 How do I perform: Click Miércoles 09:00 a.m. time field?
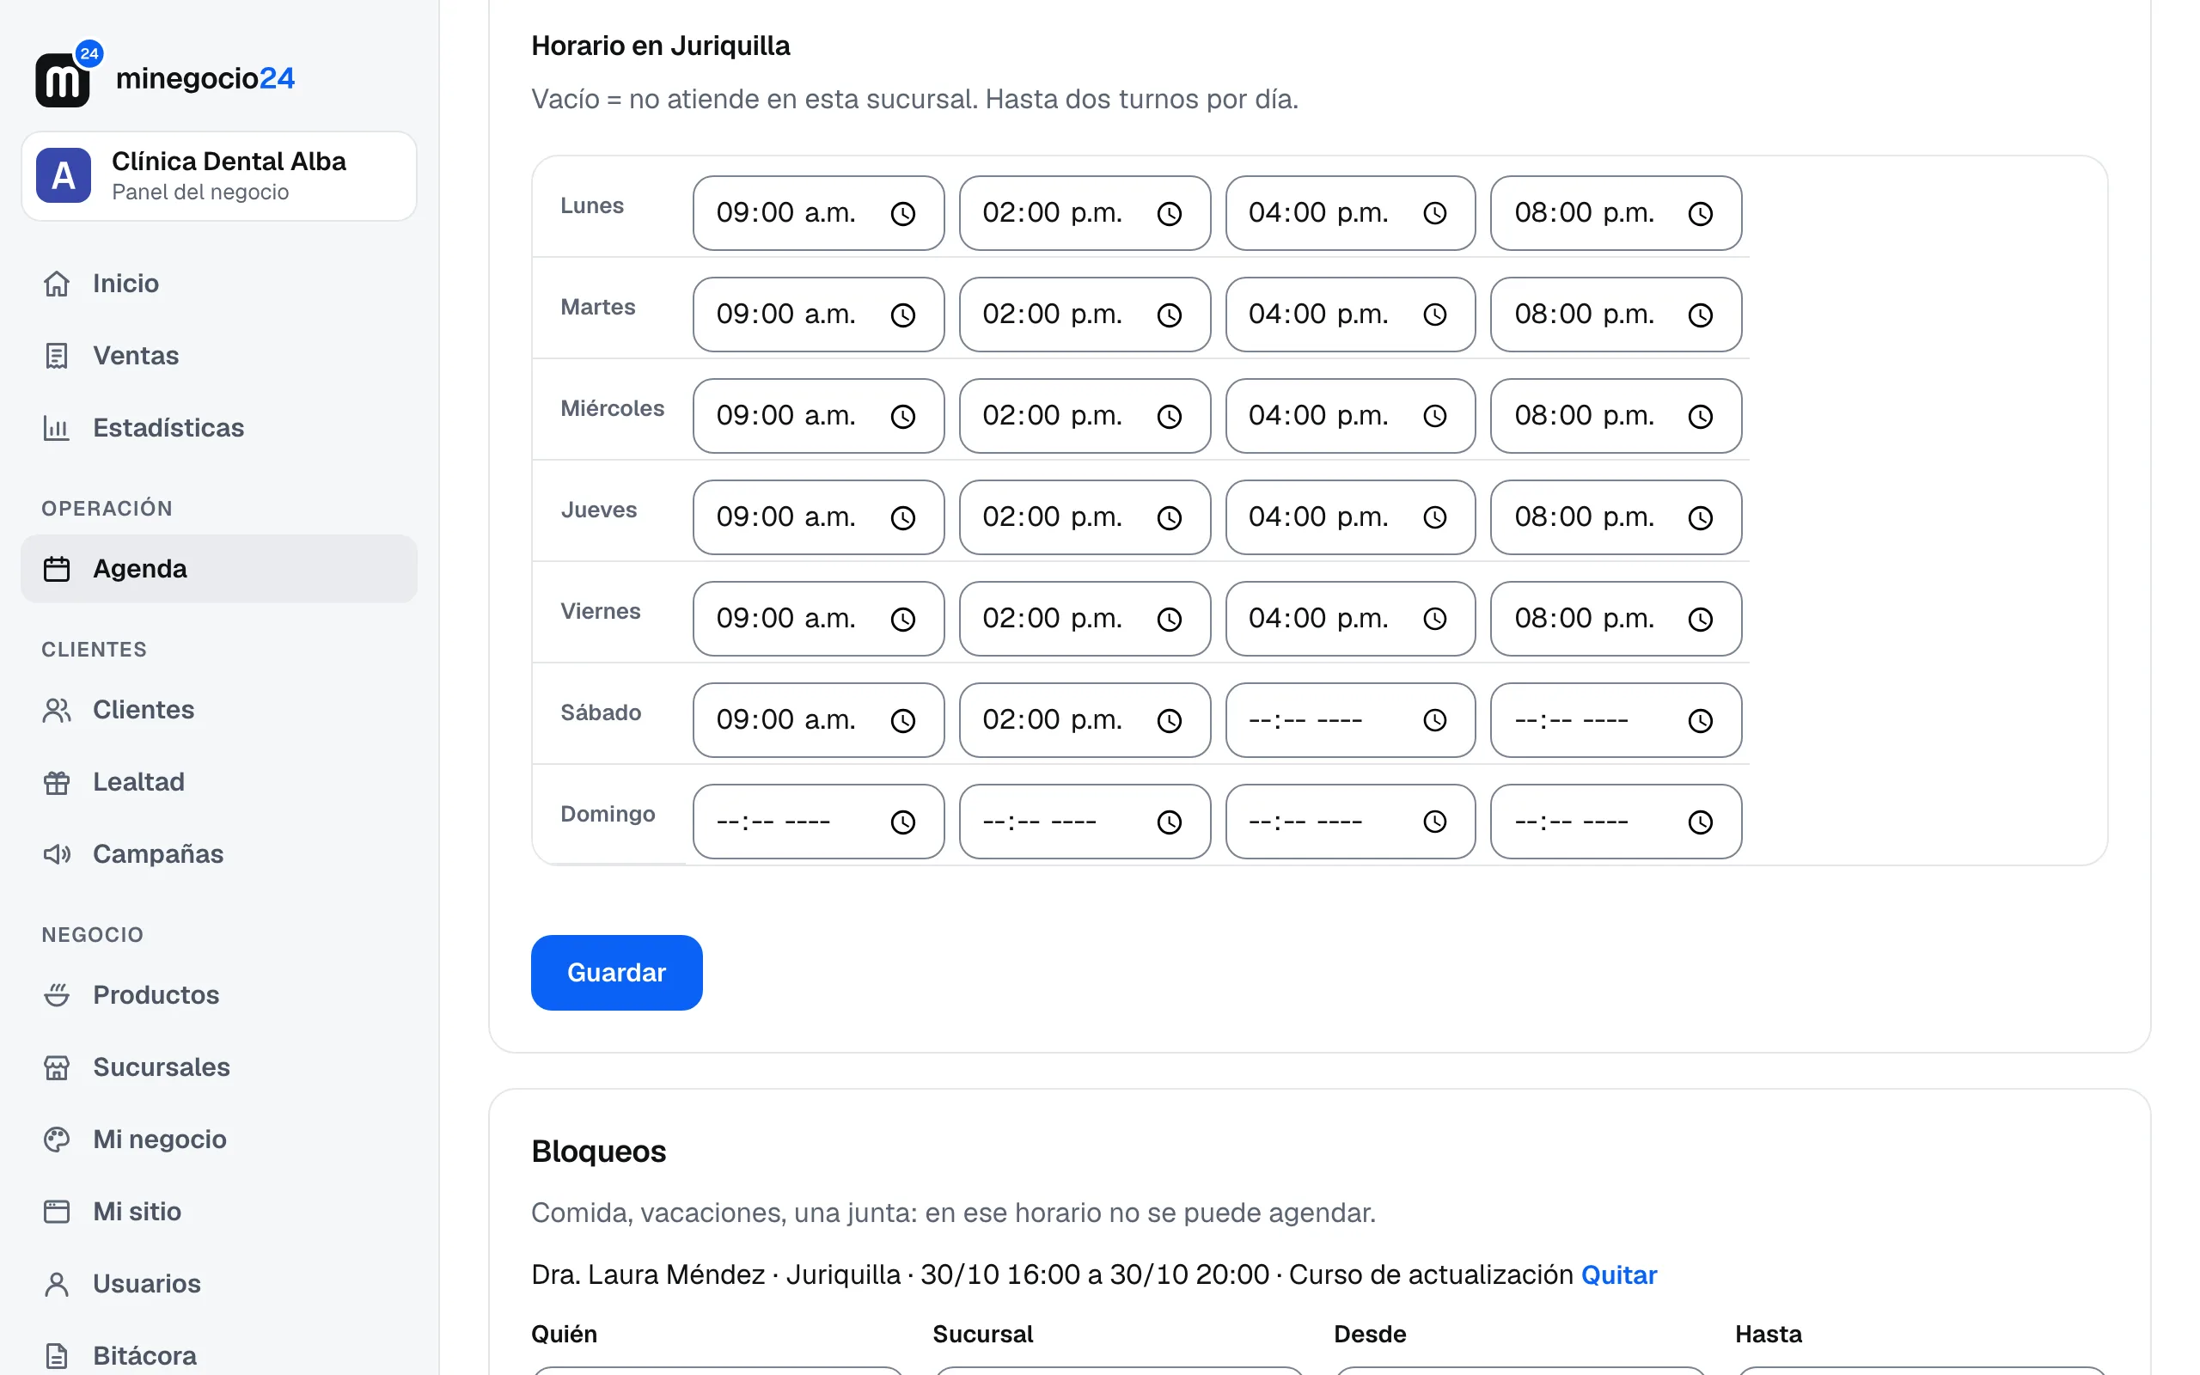pos(818,416)
